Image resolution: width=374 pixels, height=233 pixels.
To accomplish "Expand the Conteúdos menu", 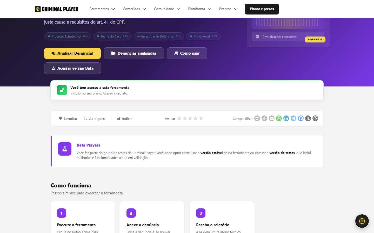I will point(135,9).
